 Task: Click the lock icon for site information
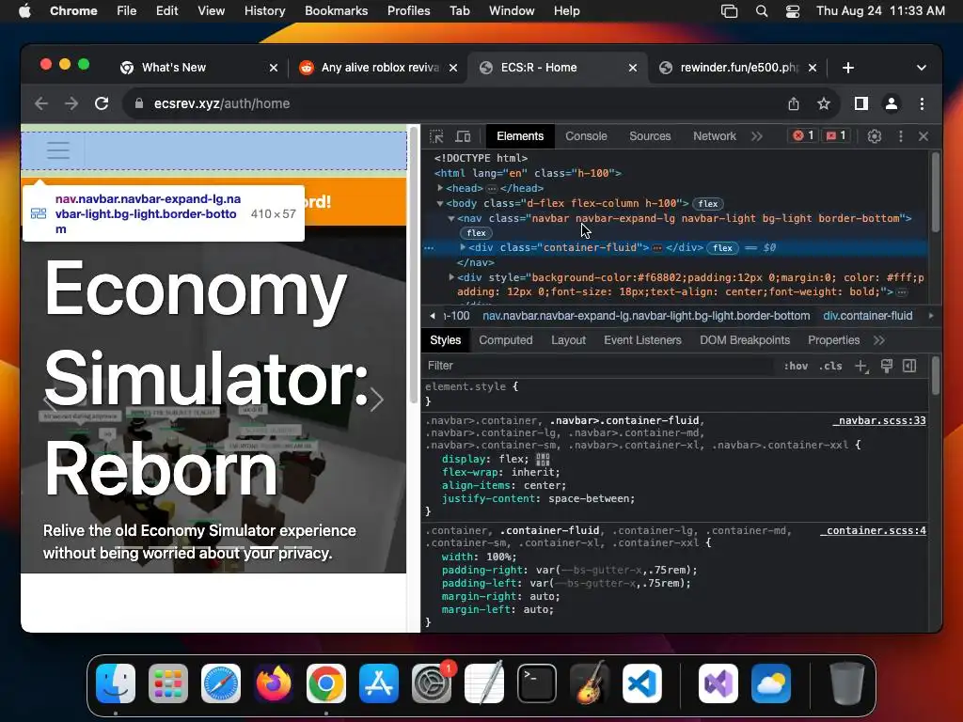pos(139,103)
